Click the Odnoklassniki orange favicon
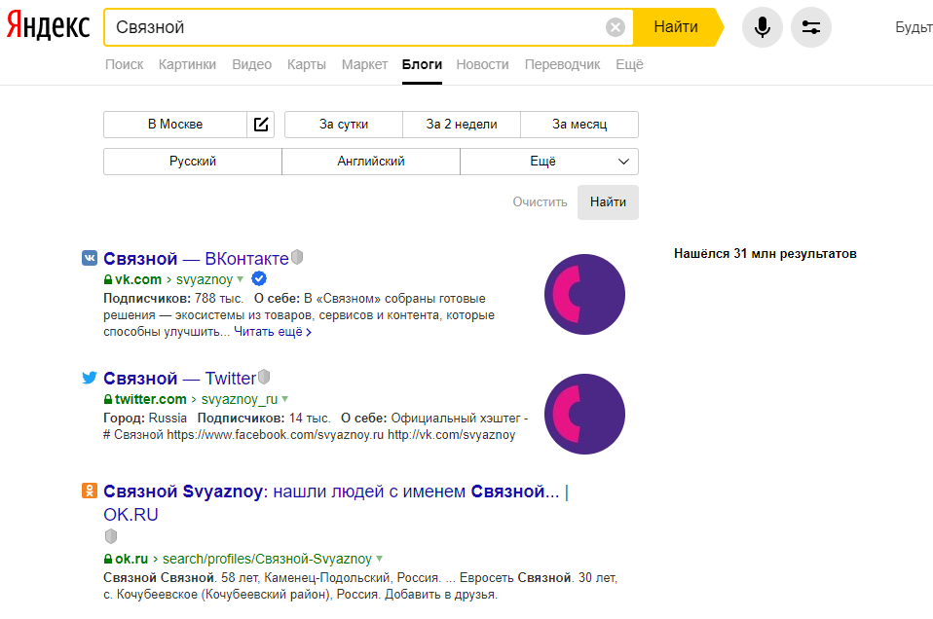 (90, 491)
